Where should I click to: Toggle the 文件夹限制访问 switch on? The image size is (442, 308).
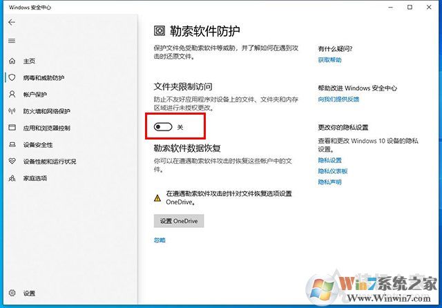pyautogui.click(x=163, y=127)
